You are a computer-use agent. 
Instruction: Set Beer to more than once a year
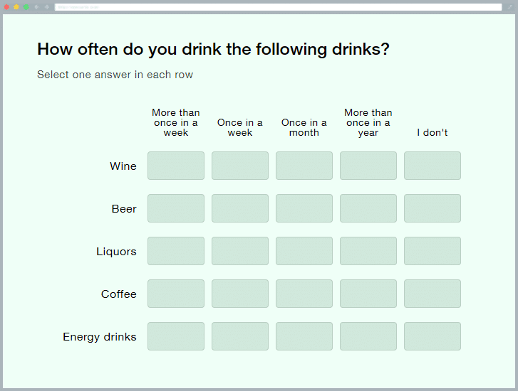tap(368, 208)
